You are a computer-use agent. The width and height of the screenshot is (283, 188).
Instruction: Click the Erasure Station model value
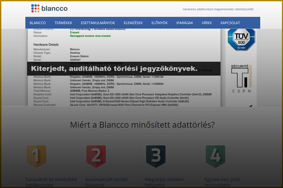tap(79, 56)
